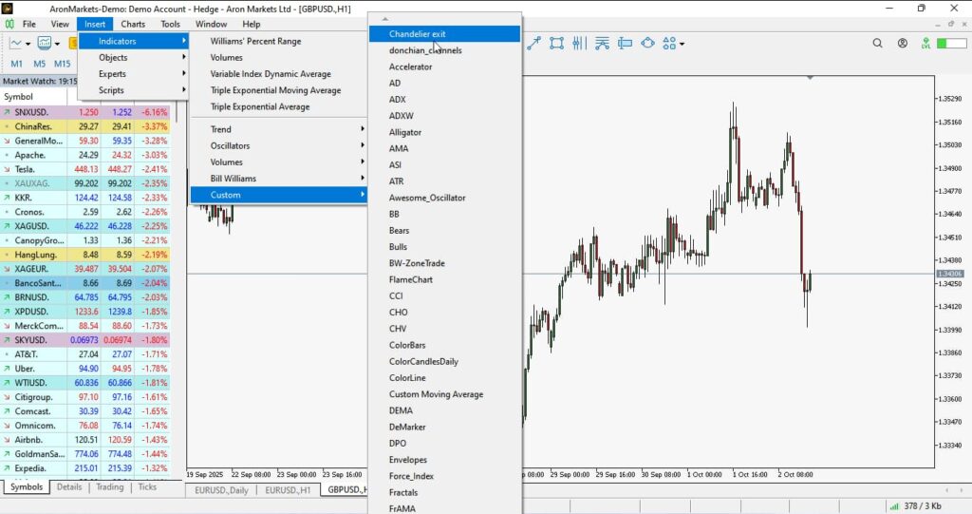Open the EURUSD,Daily chart tab

[x=221, y=489]
